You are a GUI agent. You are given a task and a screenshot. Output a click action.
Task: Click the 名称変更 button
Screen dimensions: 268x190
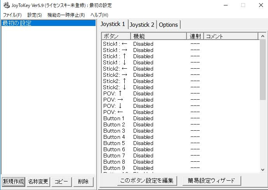tap(38, 181)
